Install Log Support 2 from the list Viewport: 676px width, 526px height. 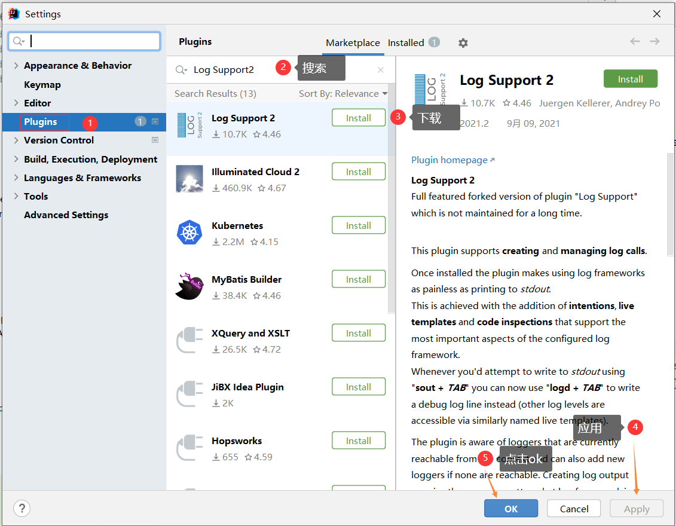coord(358,118)
